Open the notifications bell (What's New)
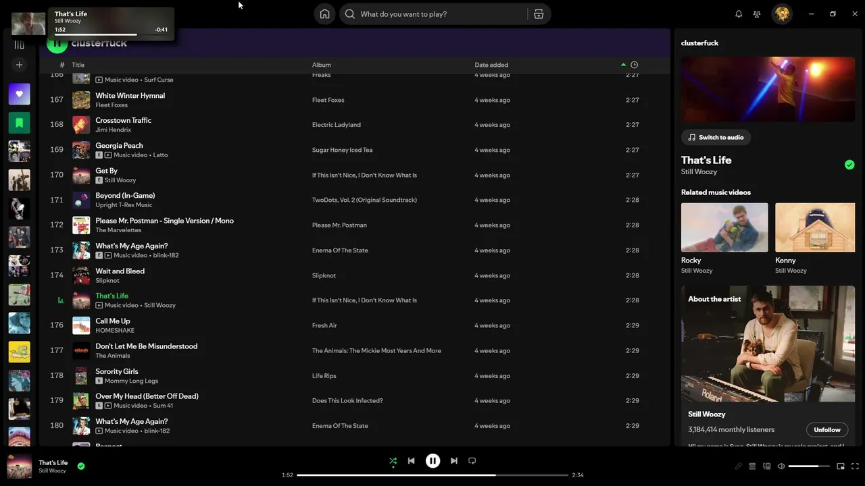Image resolution: width=865 pixels, height=486 pixels. [739, 14]
